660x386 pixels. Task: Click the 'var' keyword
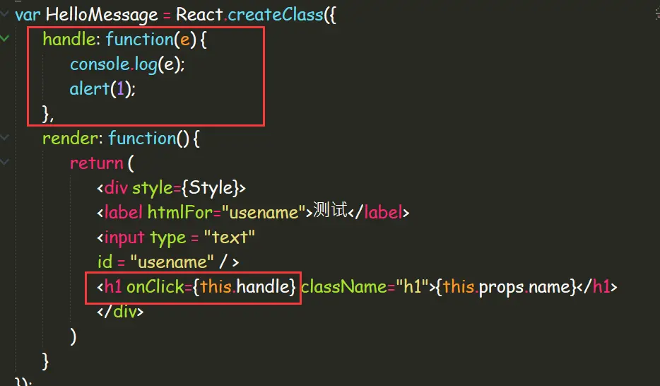pyautogui.click(x=28, y=15)
